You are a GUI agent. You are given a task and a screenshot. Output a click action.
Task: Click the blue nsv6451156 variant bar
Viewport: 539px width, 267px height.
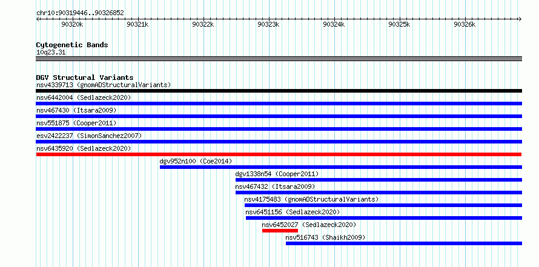[x=384, y=218]
